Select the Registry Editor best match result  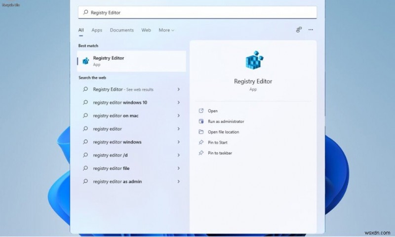pyautogui.click(x=131, y=61)
